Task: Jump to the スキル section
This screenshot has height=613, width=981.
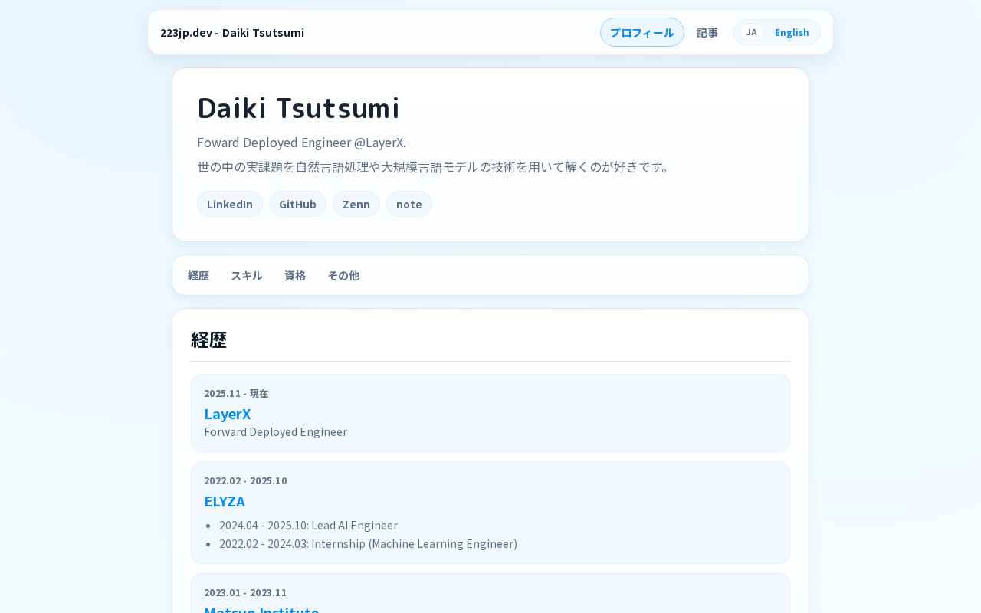Action: coord(247,275)
